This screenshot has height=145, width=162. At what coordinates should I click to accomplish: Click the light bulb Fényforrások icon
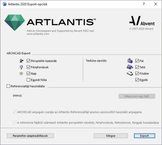pos(21,67)
